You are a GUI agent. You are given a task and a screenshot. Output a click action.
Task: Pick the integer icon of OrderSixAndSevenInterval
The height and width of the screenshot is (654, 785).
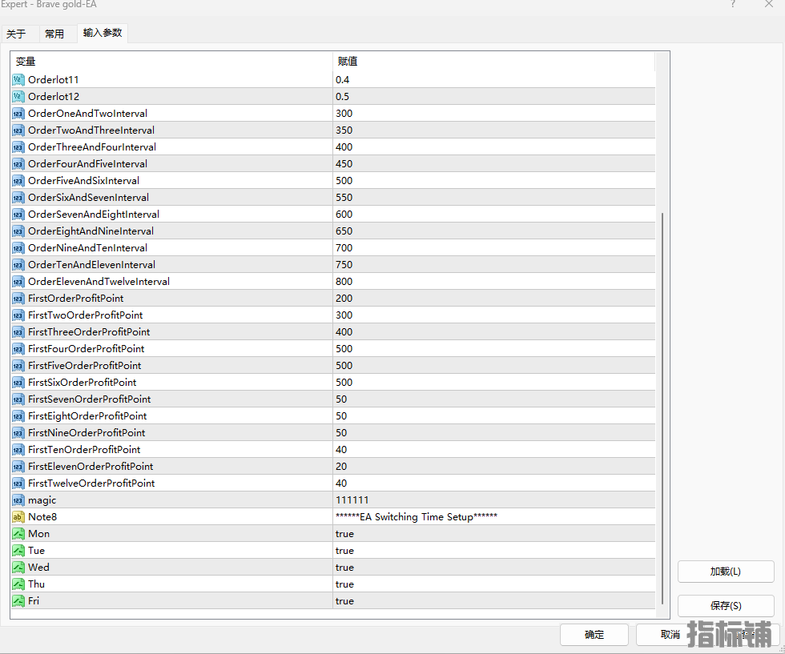18,198
